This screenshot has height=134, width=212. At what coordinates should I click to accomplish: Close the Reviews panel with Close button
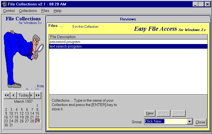tap(200, 122)
